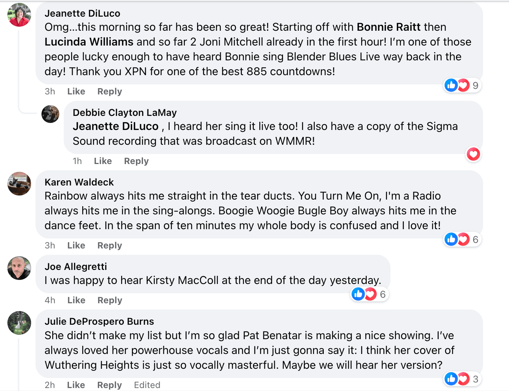This screenshot has width=509, height=391.
Task: View reactions on Karen Waldeck's comment
Action: 462,240
